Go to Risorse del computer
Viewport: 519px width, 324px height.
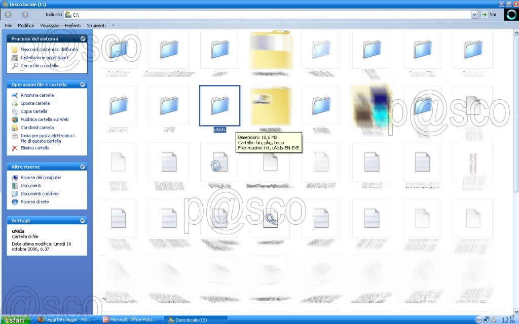coord(41,178)
